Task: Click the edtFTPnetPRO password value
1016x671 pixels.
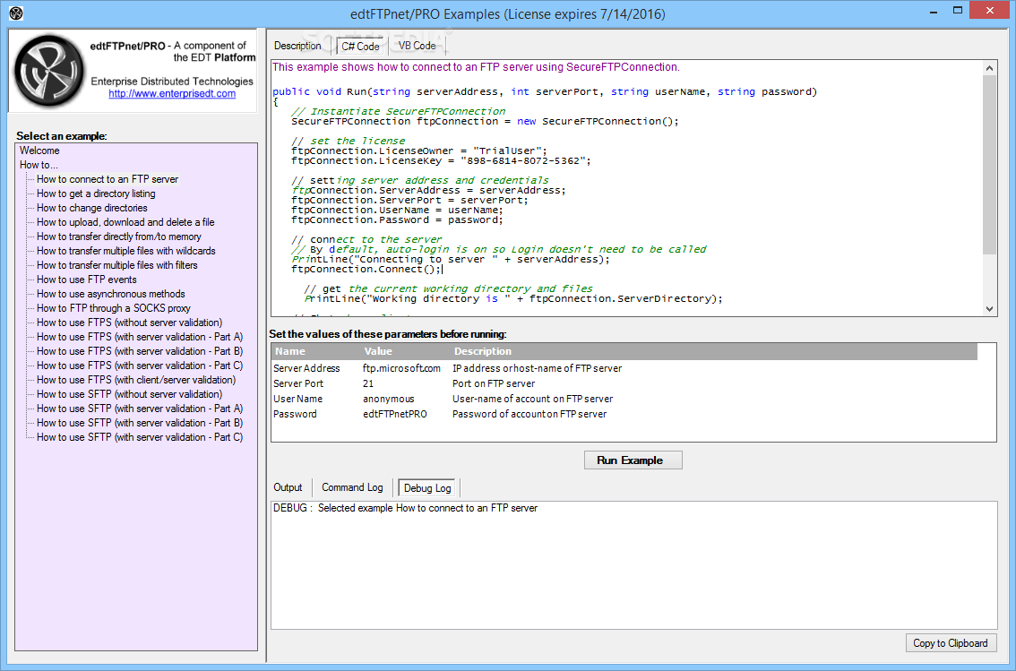Action: point(395,414)
